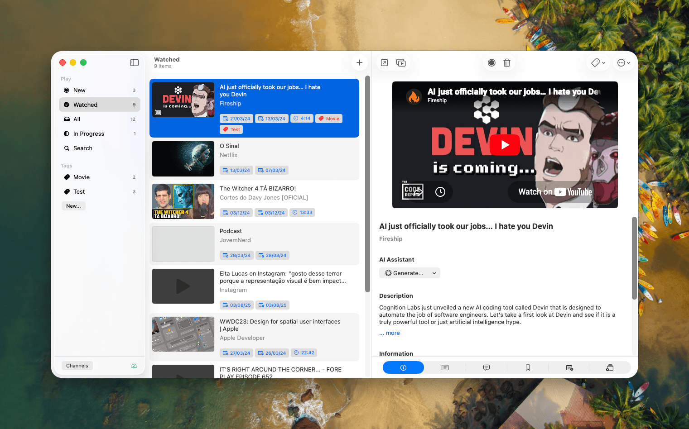Open the more options ellipsis menu

click(x=624, y=63)
